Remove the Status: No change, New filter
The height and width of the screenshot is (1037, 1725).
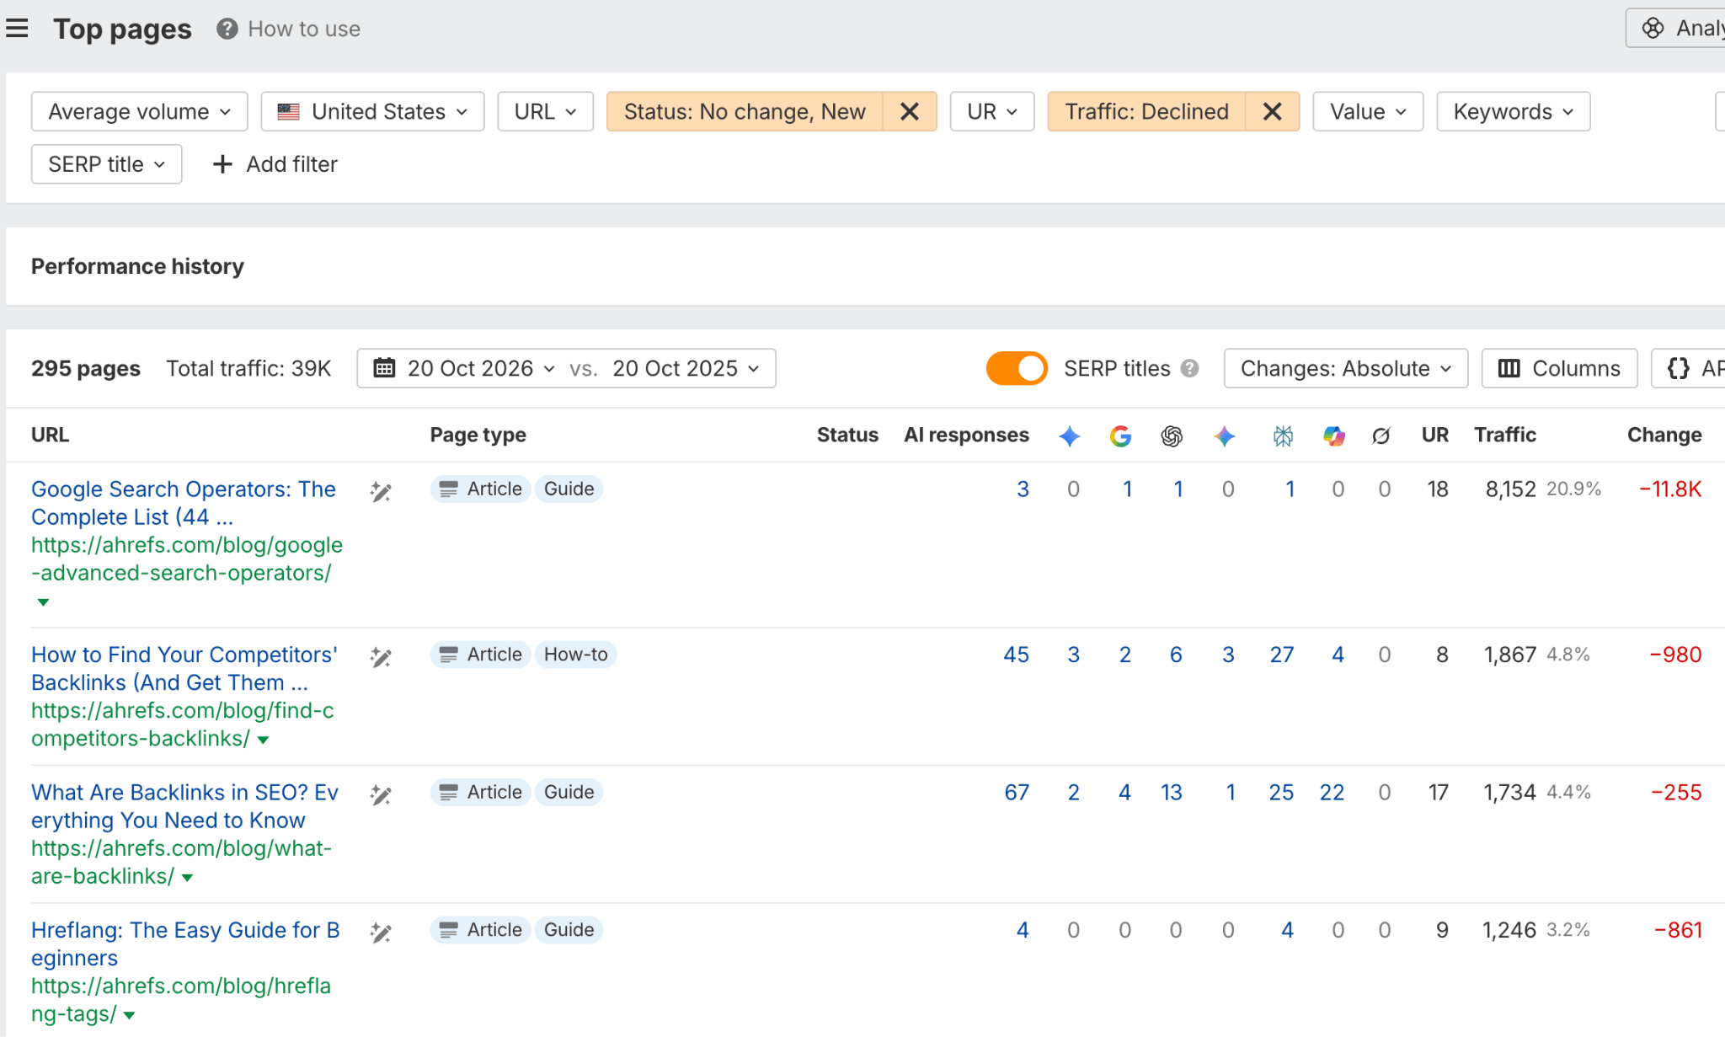(x=910, y=111)
